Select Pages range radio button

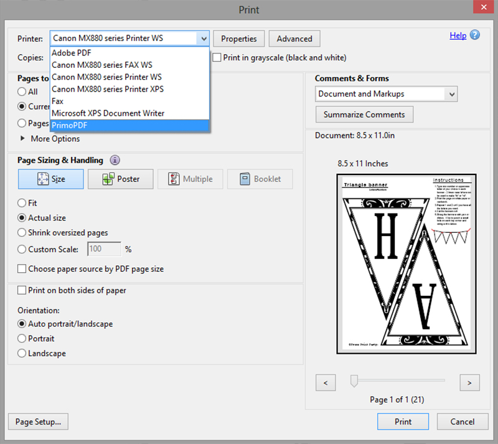click(x=22, y=123)
